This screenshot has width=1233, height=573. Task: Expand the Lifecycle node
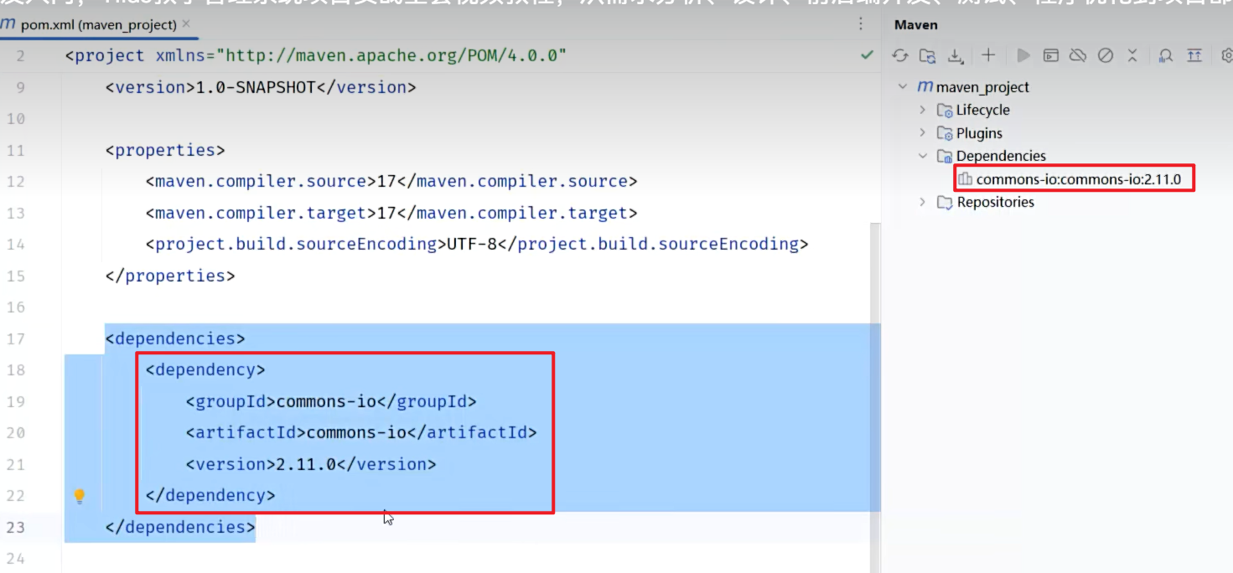(923, 110)
